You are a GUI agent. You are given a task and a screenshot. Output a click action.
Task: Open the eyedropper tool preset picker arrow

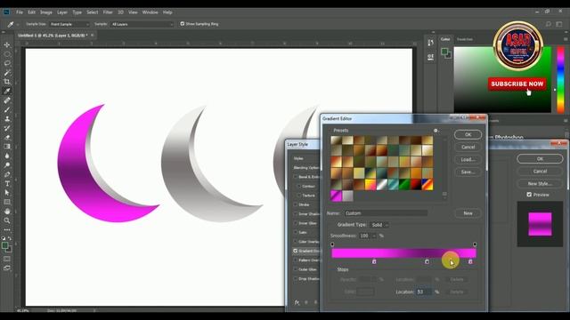point(18,24)
